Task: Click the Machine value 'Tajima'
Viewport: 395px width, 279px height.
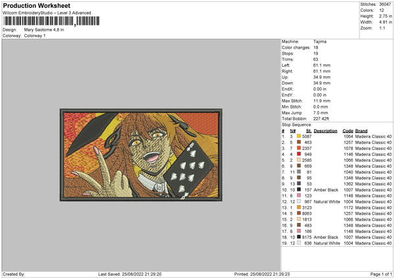Action: tap(320, 41)
